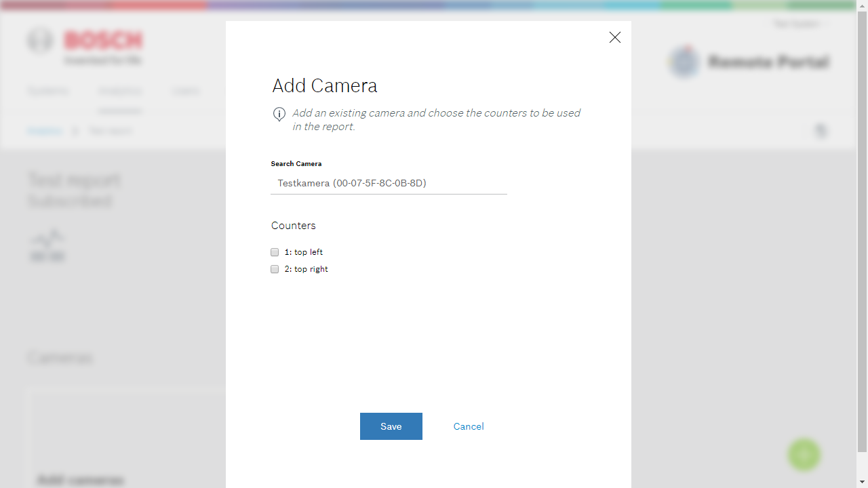Click the info icon in the Add Camera dialog
The width and height of the screenshot is (868, 488).
[x=279, y=114]
